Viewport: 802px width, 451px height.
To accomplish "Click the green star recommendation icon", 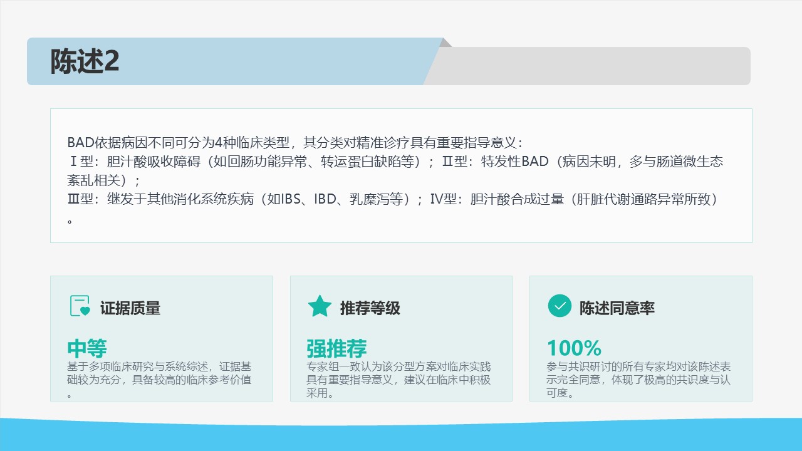I will (320, 306).
